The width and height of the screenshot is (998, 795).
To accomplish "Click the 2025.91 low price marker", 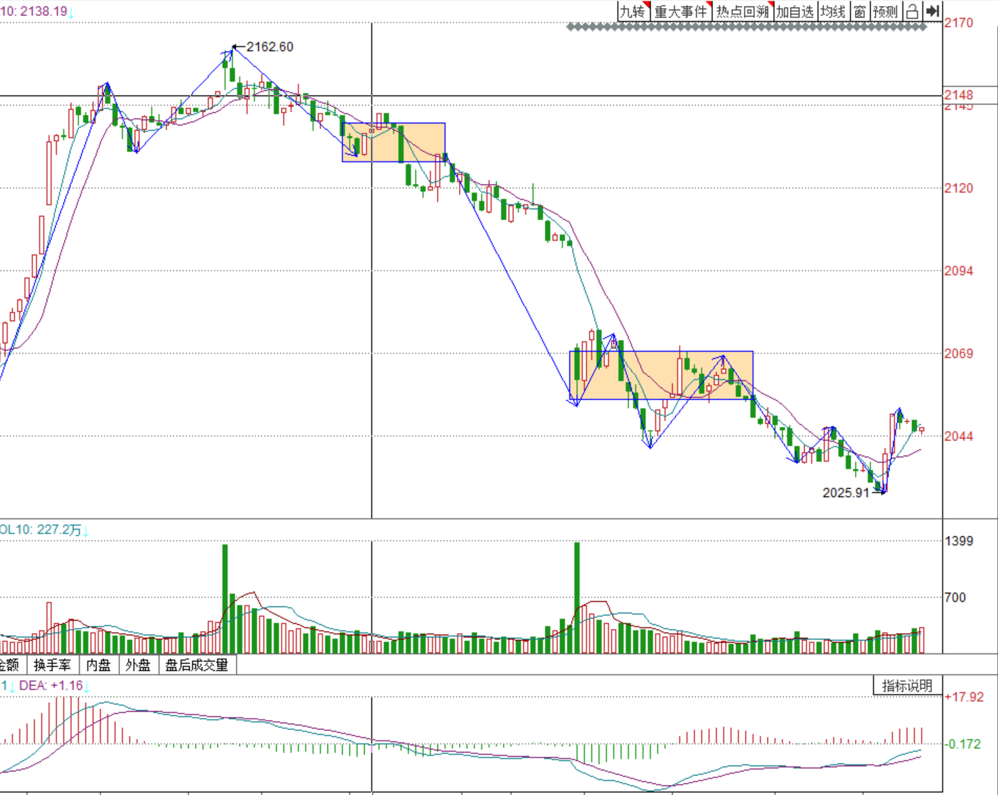I will (846, 493).
